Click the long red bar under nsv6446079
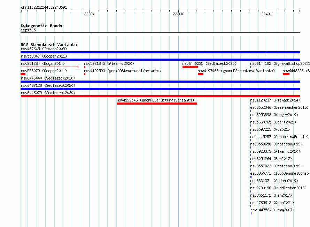This screenshot has width=310, height=227. pos(160,96)
